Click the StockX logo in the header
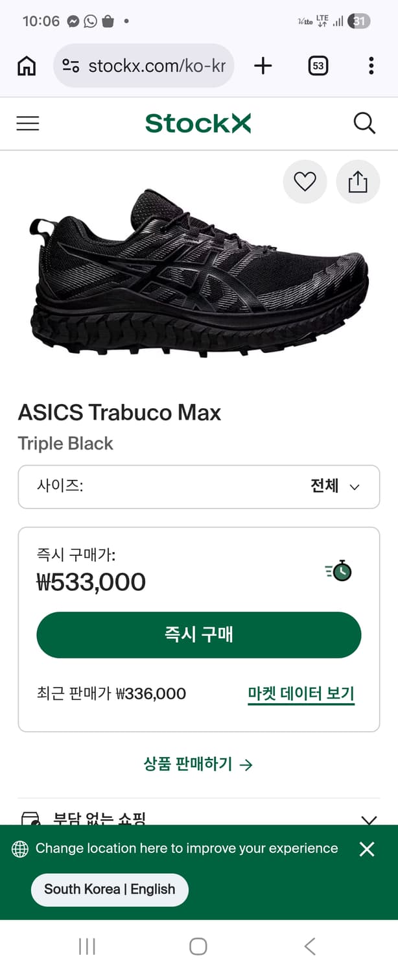 click(198, 123)
